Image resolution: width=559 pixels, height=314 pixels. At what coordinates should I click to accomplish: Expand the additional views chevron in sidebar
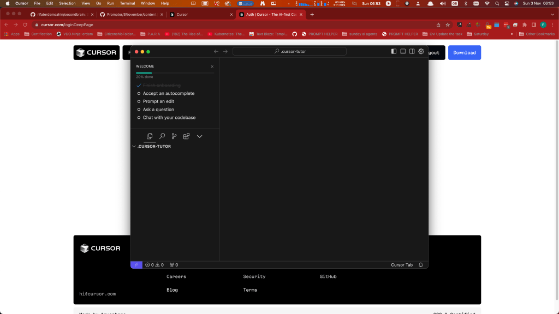199,136
